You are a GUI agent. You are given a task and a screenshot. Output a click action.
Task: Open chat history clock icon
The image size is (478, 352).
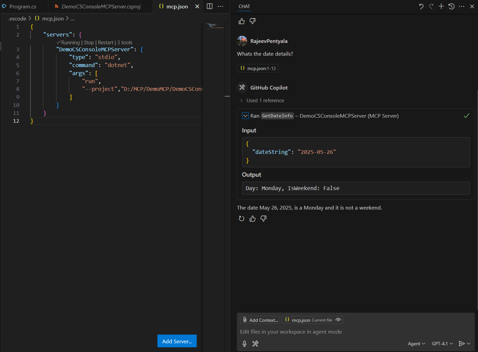tap(451, 6)
